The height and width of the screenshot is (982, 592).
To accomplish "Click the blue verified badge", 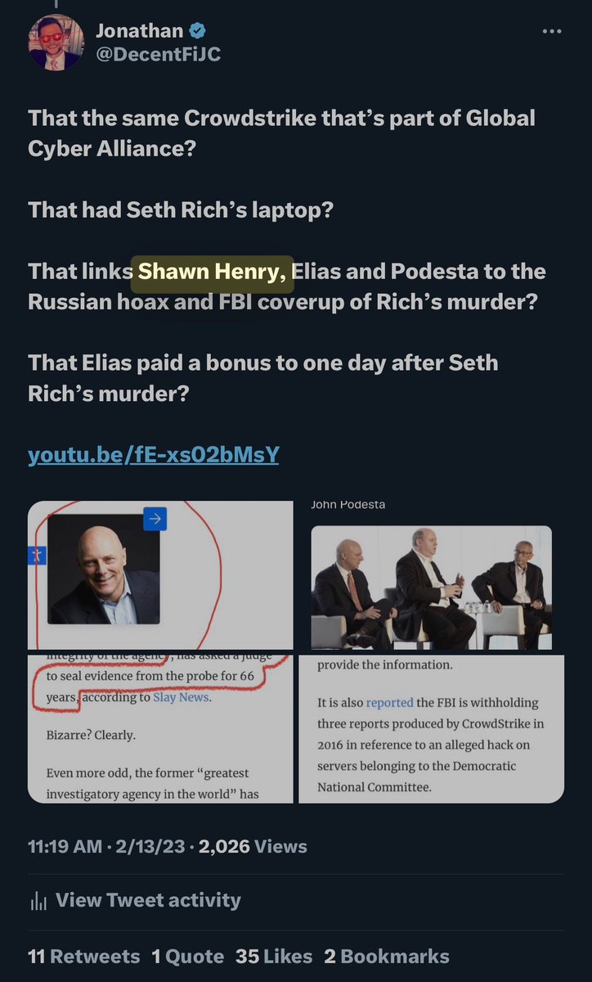I will (197, 31).
